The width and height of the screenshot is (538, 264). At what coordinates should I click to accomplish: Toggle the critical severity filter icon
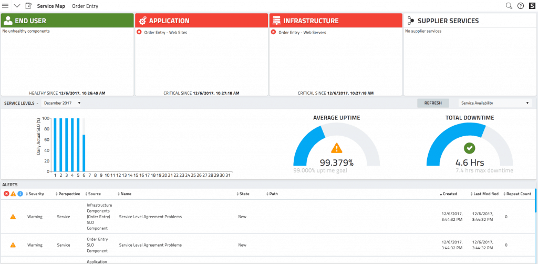click(6, 194)
